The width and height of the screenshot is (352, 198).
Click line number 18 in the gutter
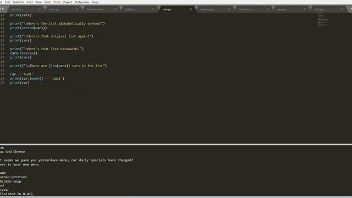tap(2, 36)
